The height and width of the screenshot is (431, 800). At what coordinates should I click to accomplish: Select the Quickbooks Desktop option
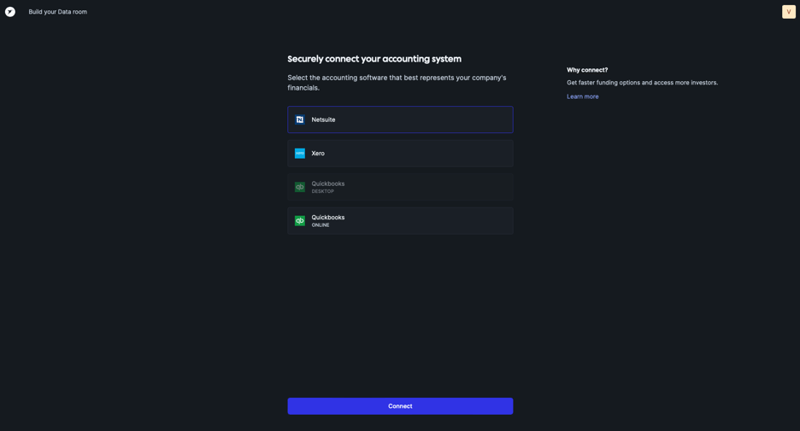click(x=400, y=187)
